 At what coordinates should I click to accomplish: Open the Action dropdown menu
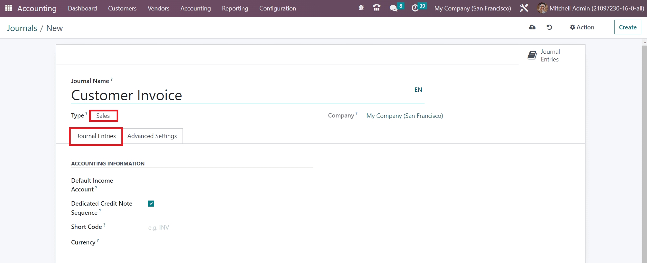click(582, 27)
